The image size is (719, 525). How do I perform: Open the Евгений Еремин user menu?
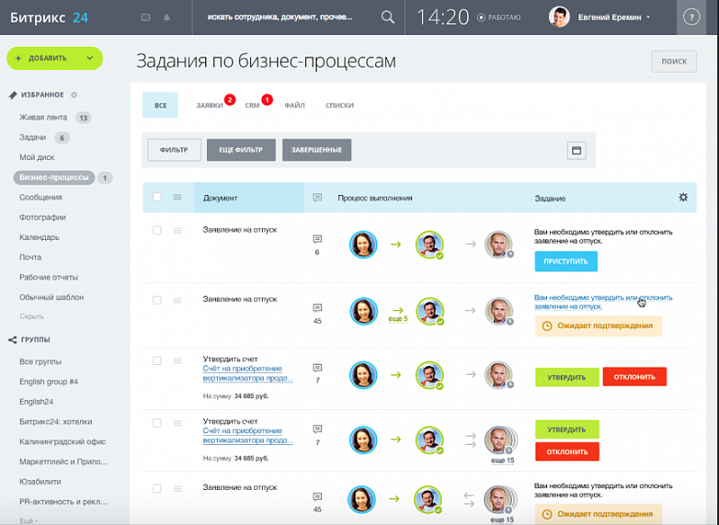600,17
